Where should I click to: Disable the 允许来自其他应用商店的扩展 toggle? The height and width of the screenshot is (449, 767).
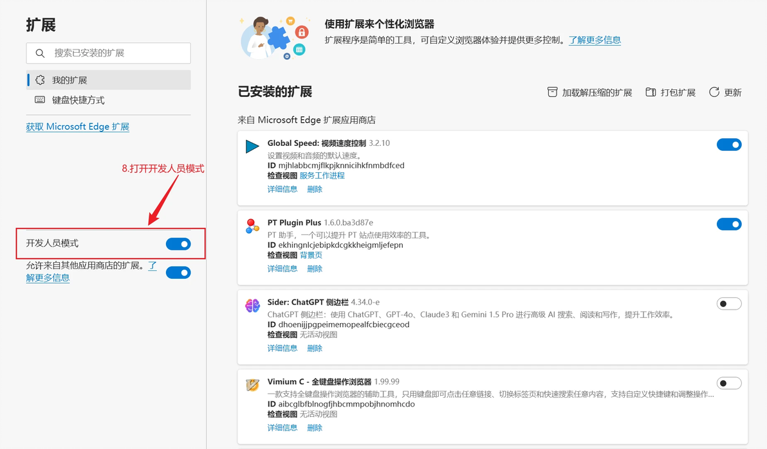click(178, 272)
